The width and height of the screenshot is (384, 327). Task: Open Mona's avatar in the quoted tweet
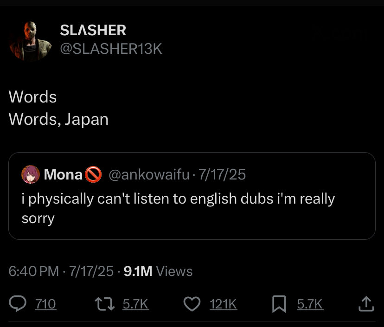click(x=31, y=174)
